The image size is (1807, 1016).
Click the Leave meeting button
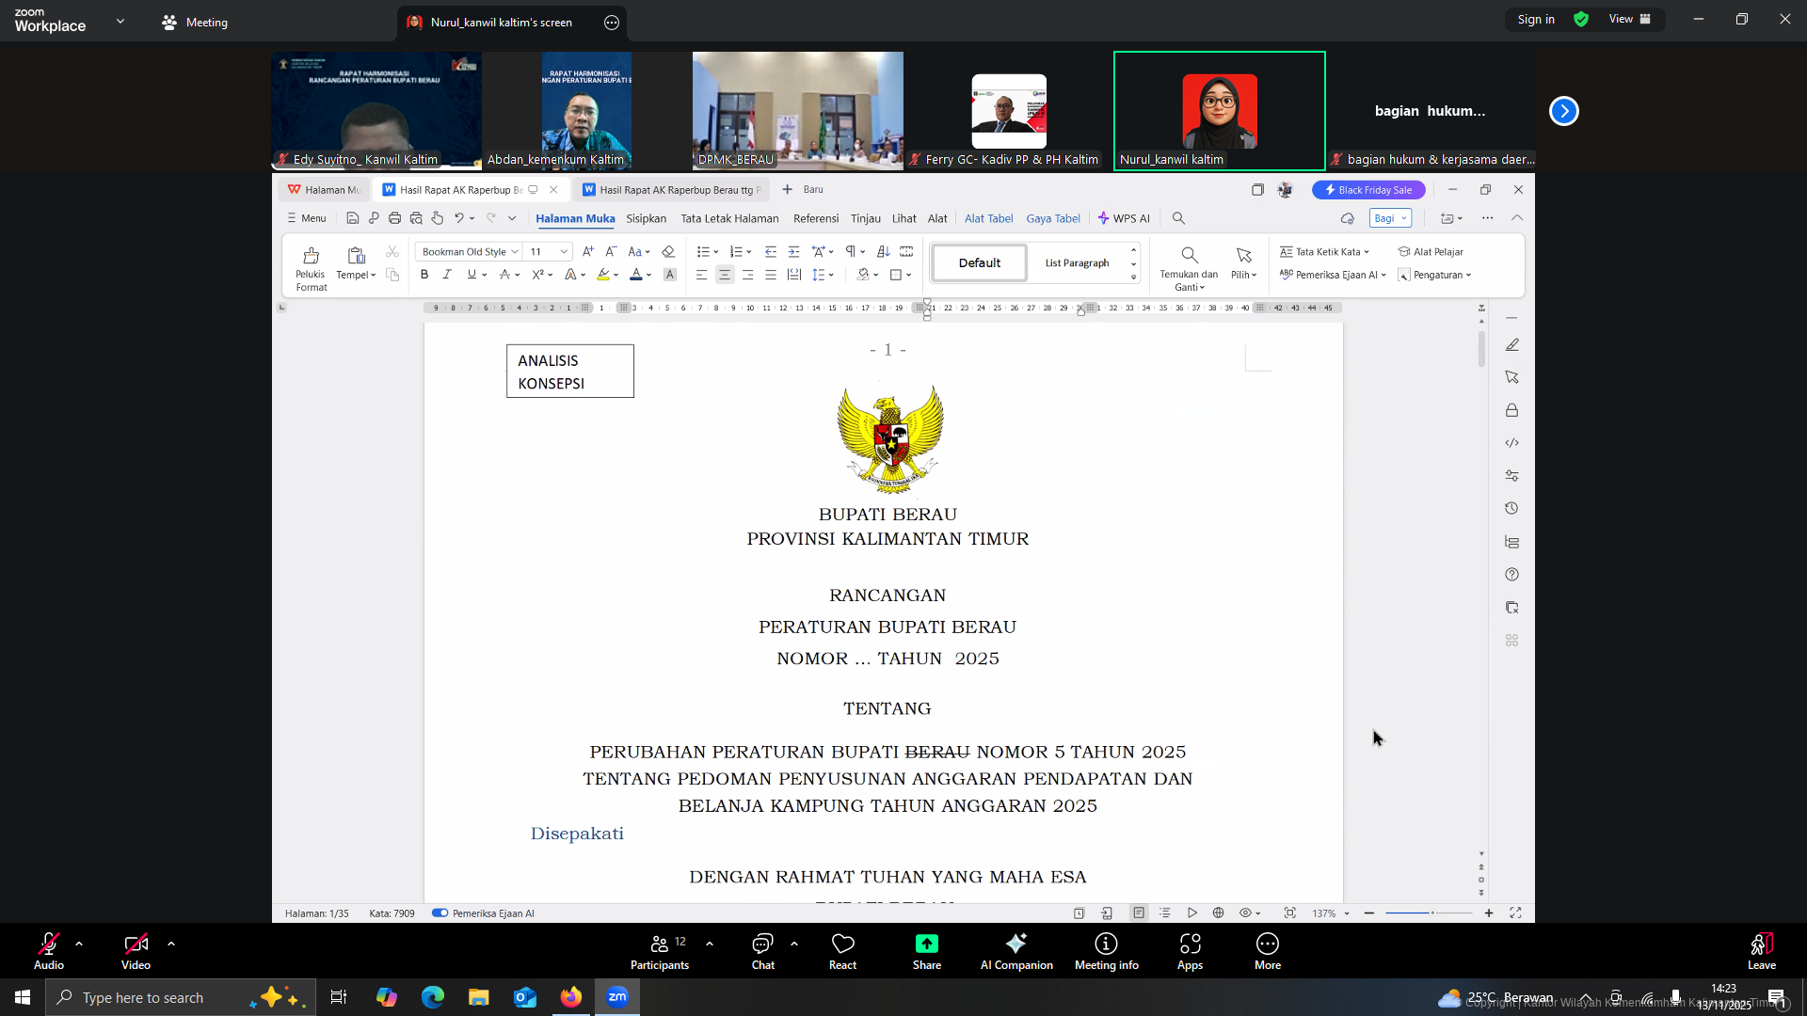click(1761, 949)
